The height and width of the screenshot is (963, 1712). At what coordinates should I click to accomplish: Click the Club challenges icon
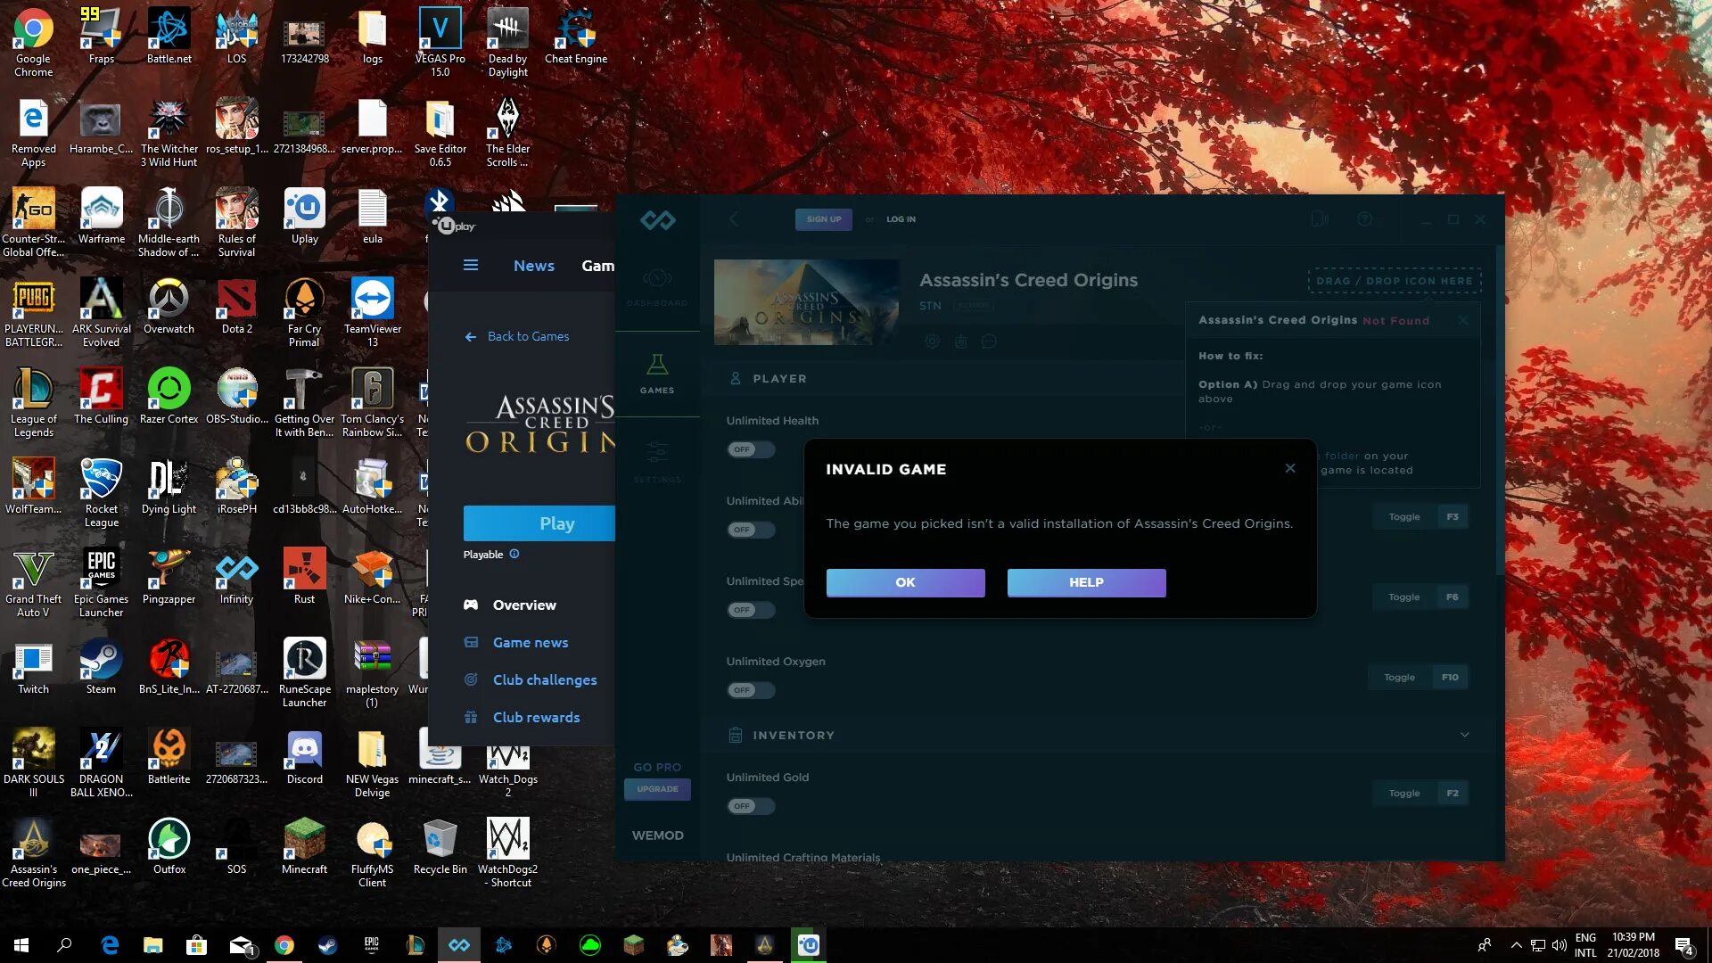pyautogui.click(x=470, y=679)
